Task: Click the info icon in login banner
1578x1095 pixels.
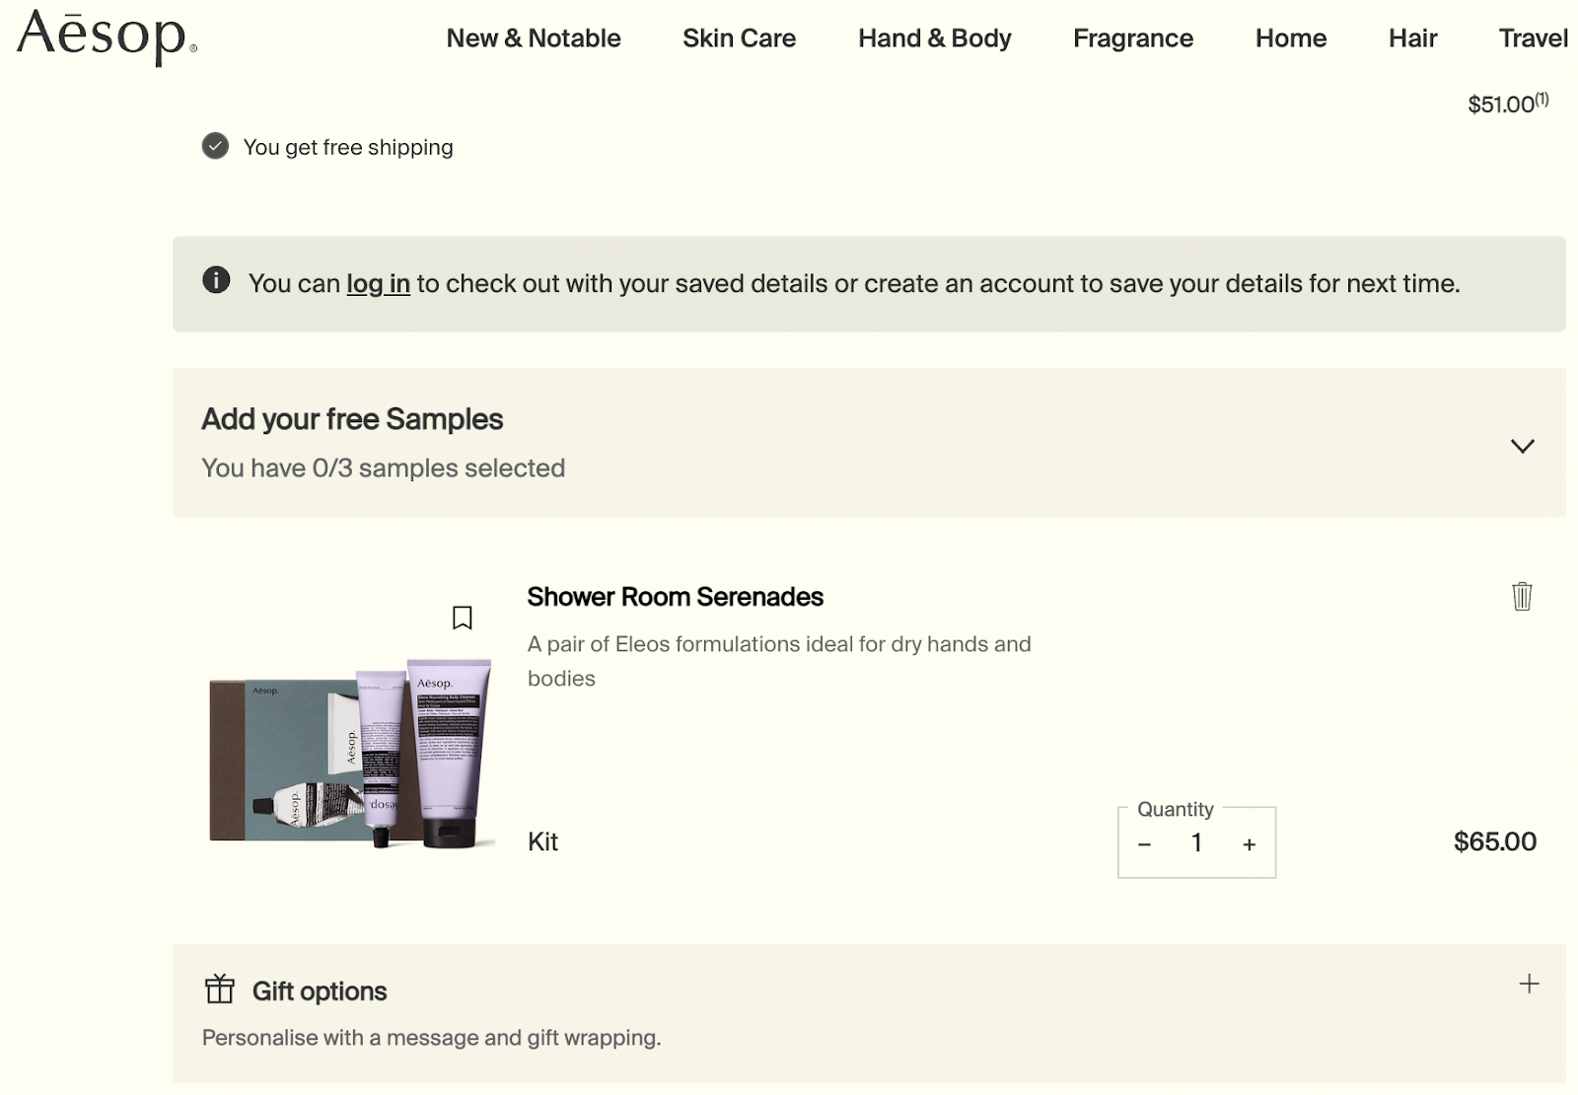Action: (216, 280)
